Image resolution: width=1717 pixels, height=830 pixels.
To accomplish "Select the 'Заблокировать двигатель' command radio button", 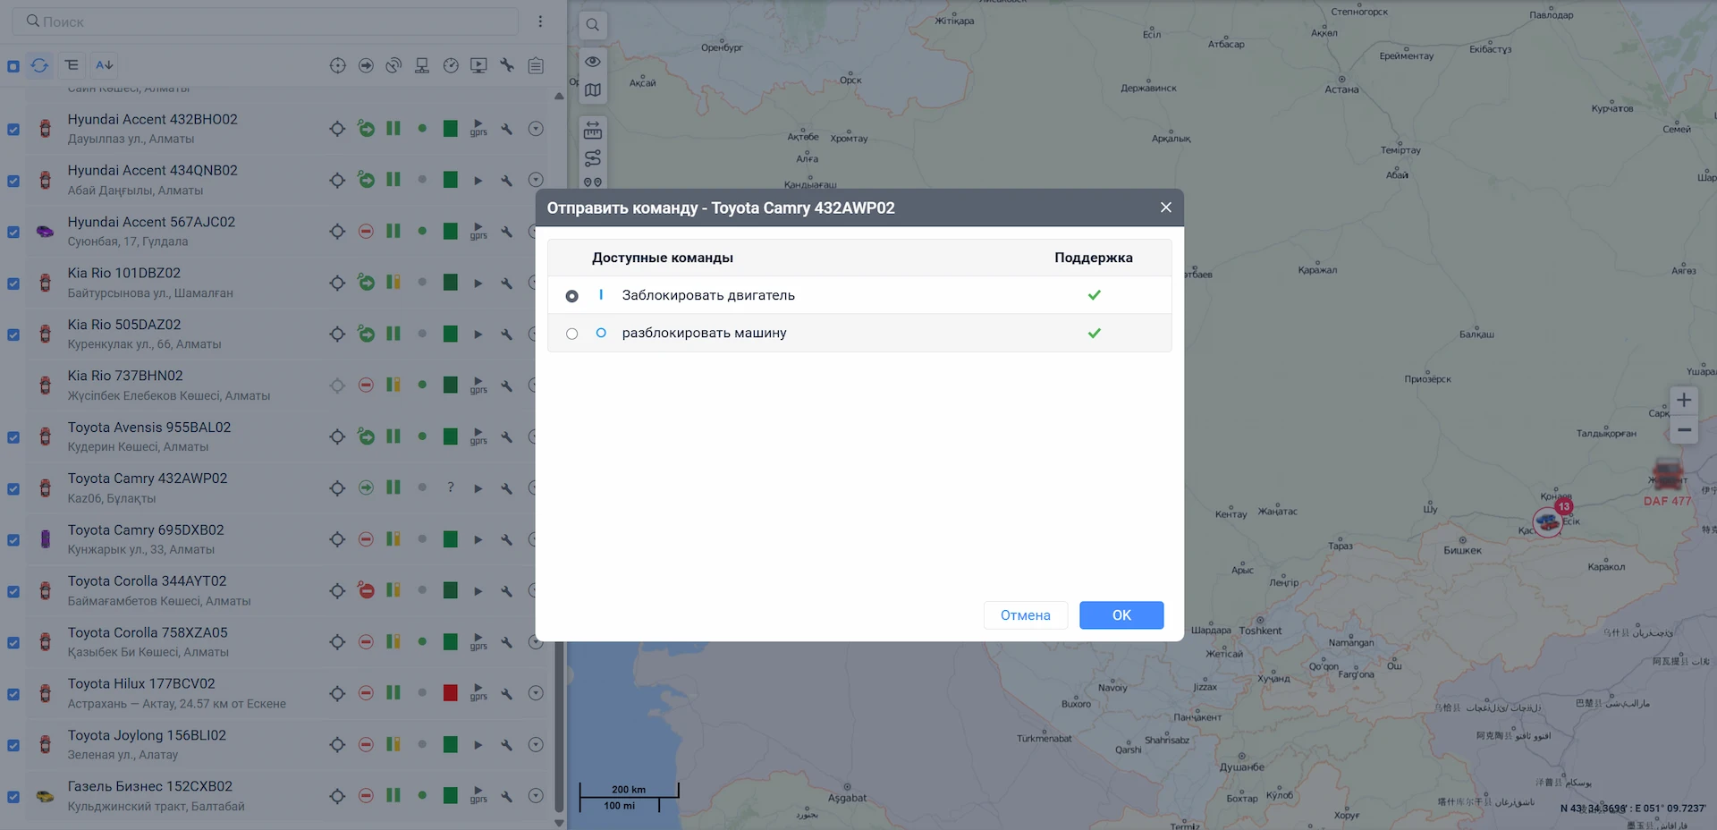I will click(572, 296).
